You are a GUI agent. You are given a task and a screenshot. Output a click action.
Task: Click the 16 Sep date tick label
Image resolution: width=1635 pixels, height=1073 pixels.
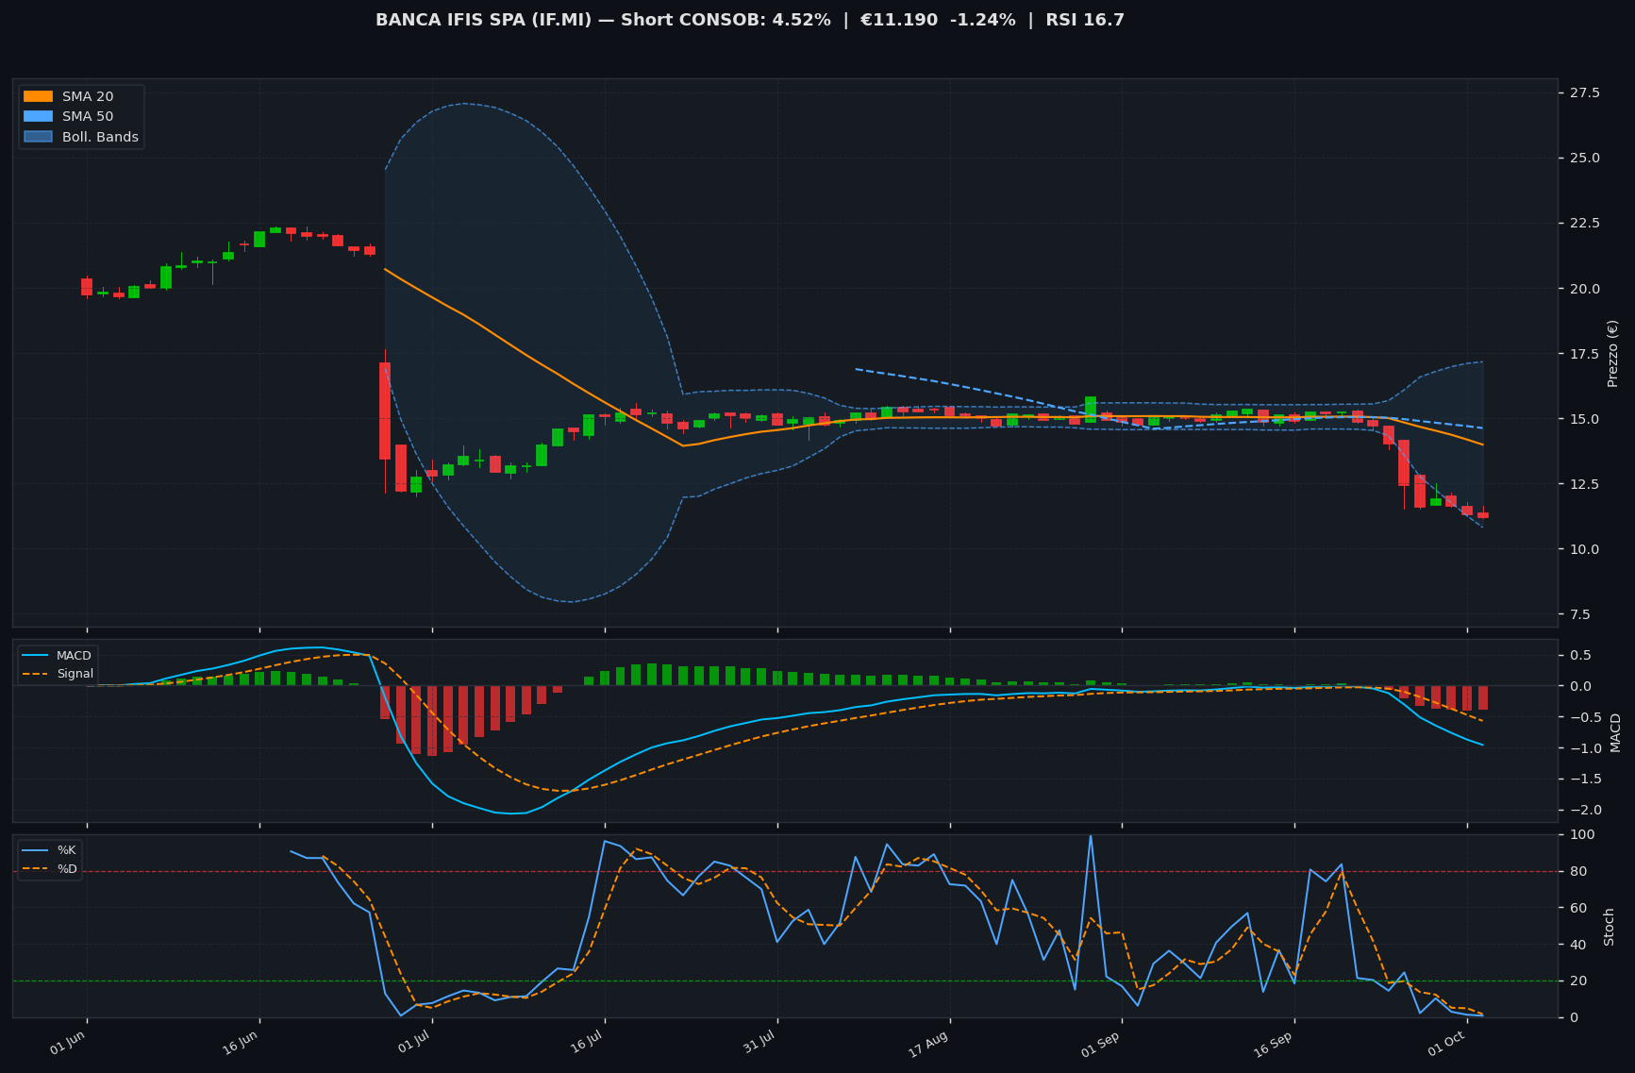click(1274, 1044)
